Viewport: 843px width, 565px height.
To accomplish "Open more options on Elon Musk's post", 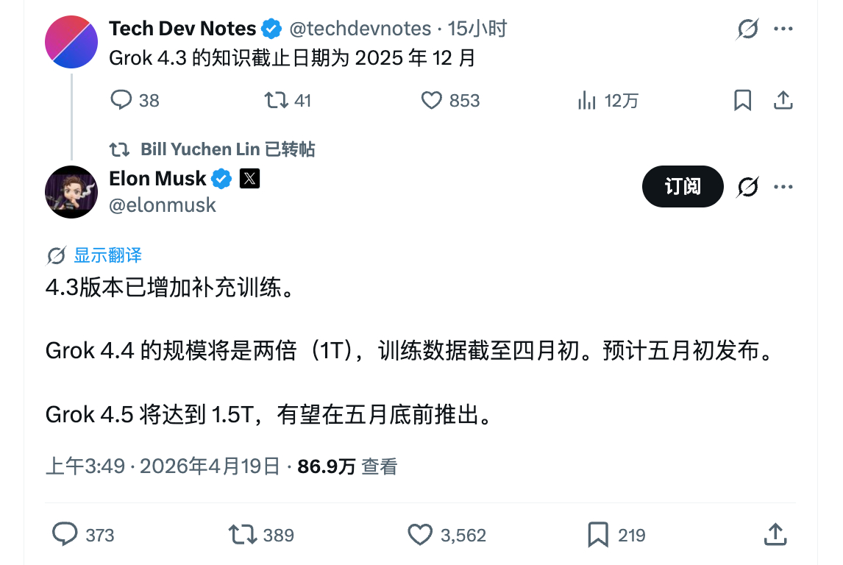I will 783,186.
